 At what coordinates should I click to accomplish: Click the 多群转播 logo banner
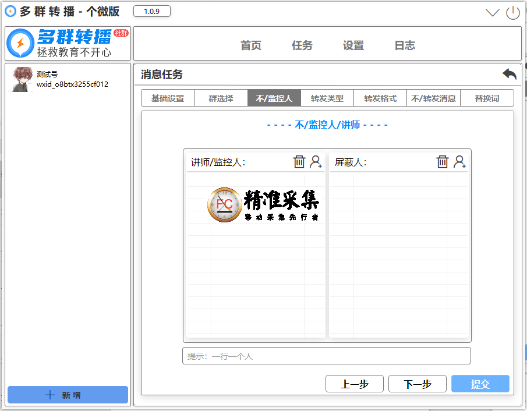(68, 44)
